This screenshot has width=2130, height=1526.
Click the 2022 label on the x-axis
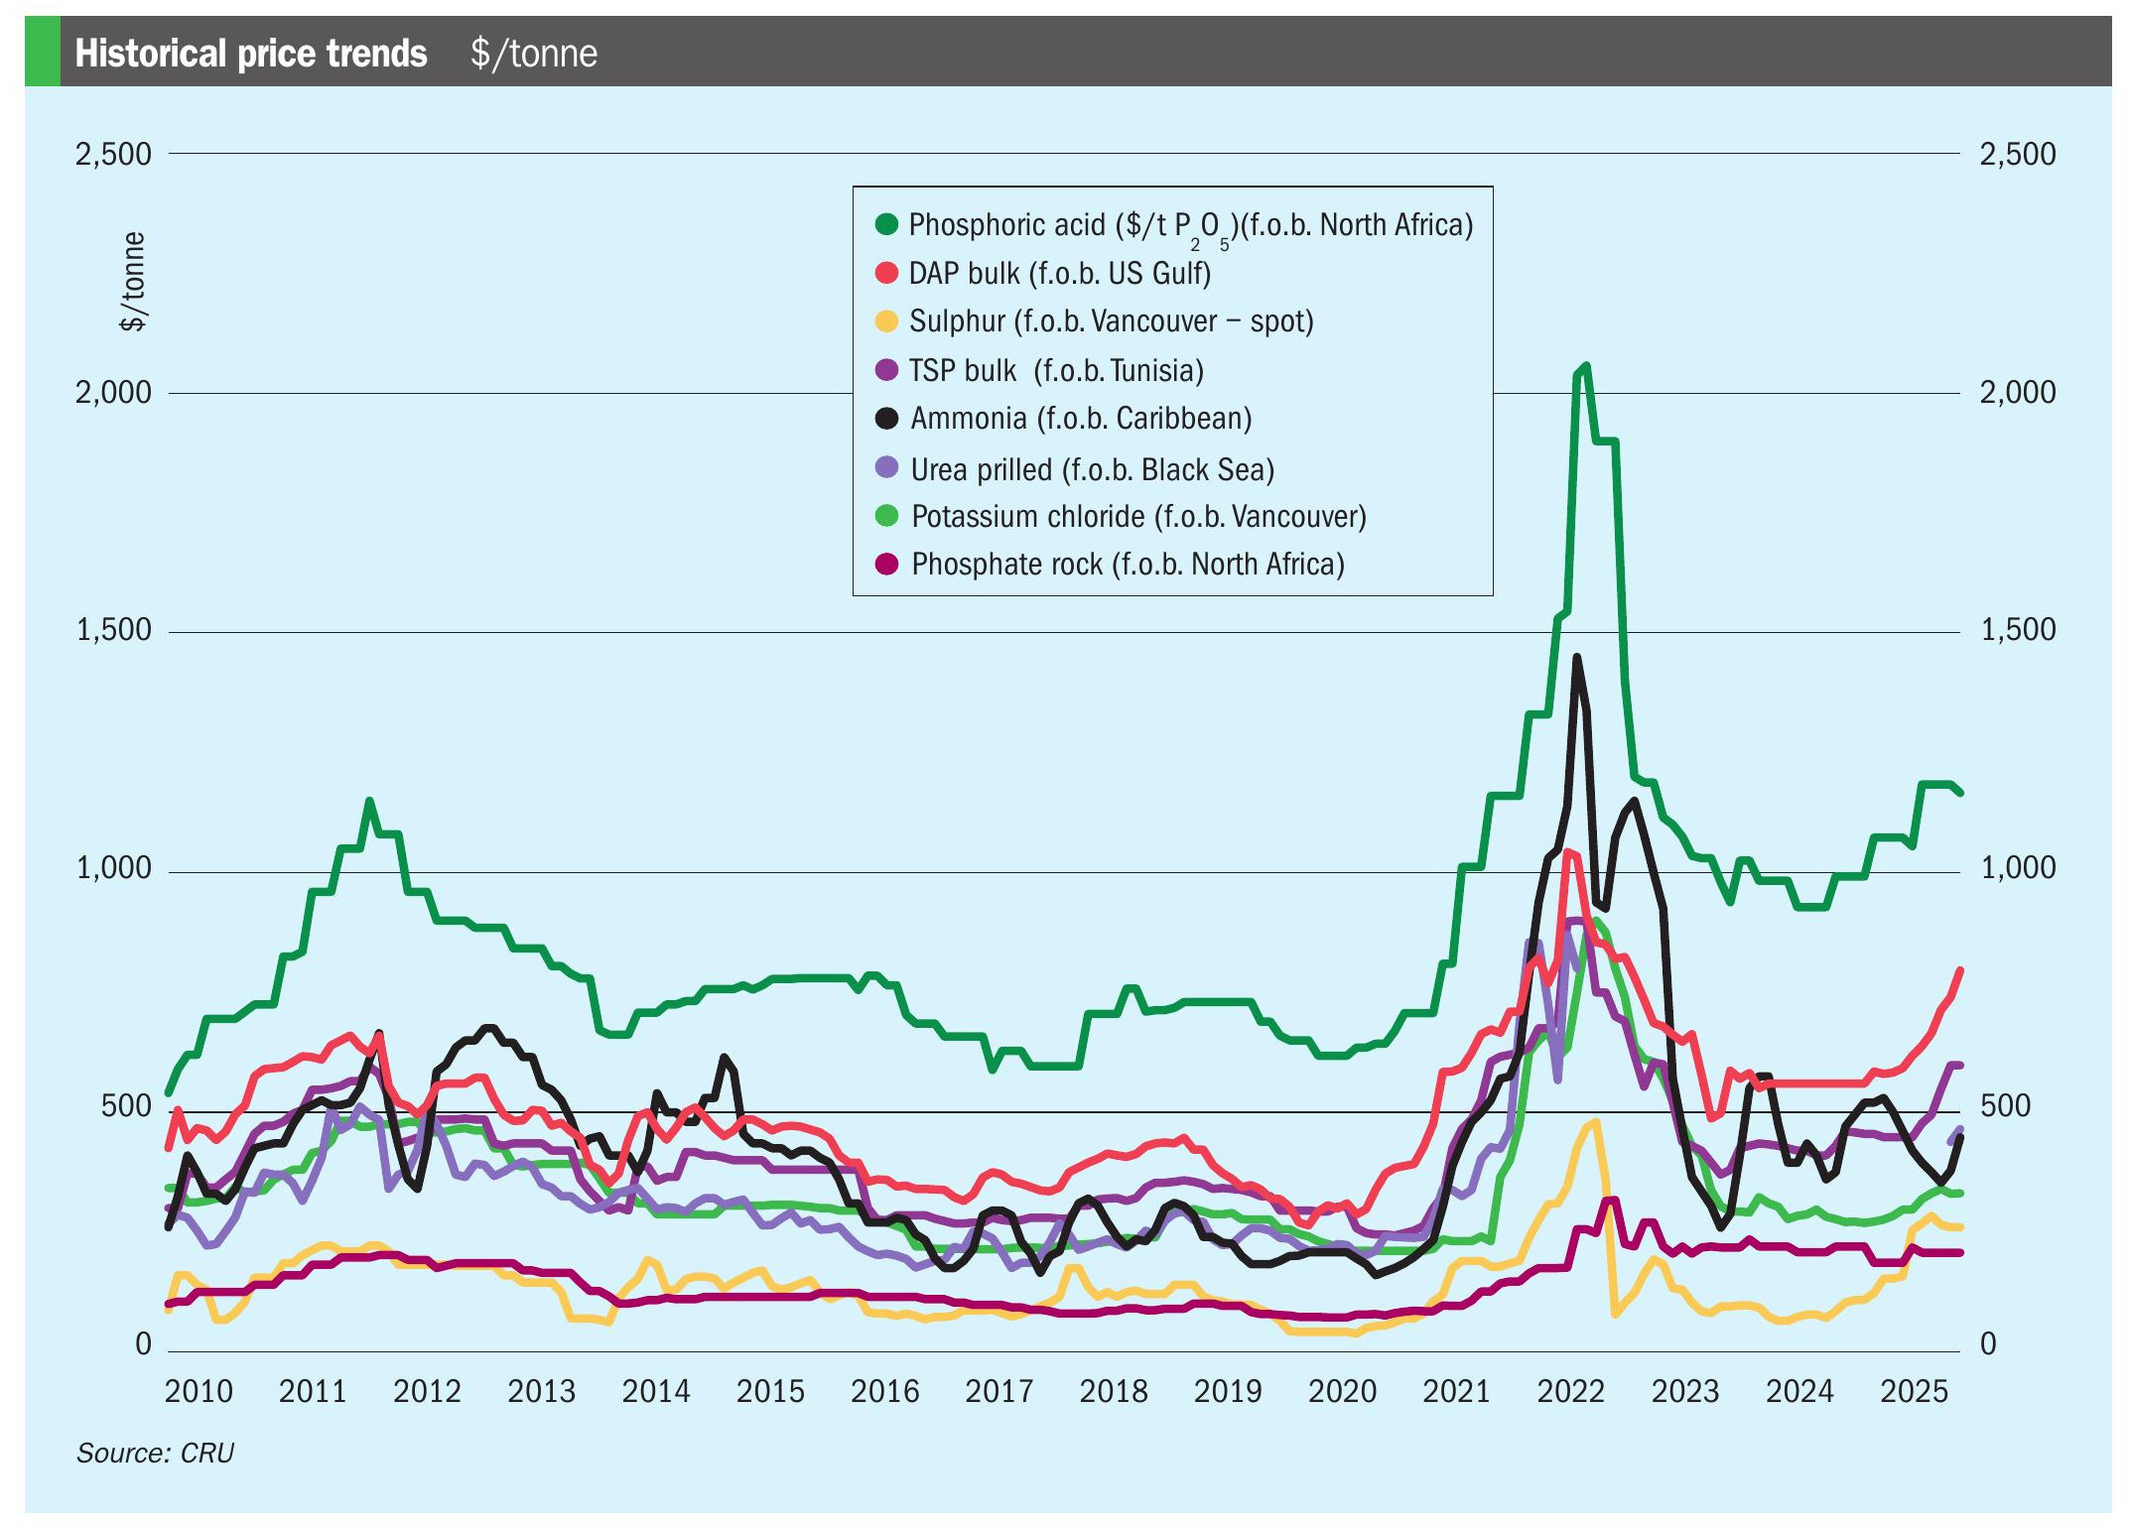click(x=1570, y=1391)
